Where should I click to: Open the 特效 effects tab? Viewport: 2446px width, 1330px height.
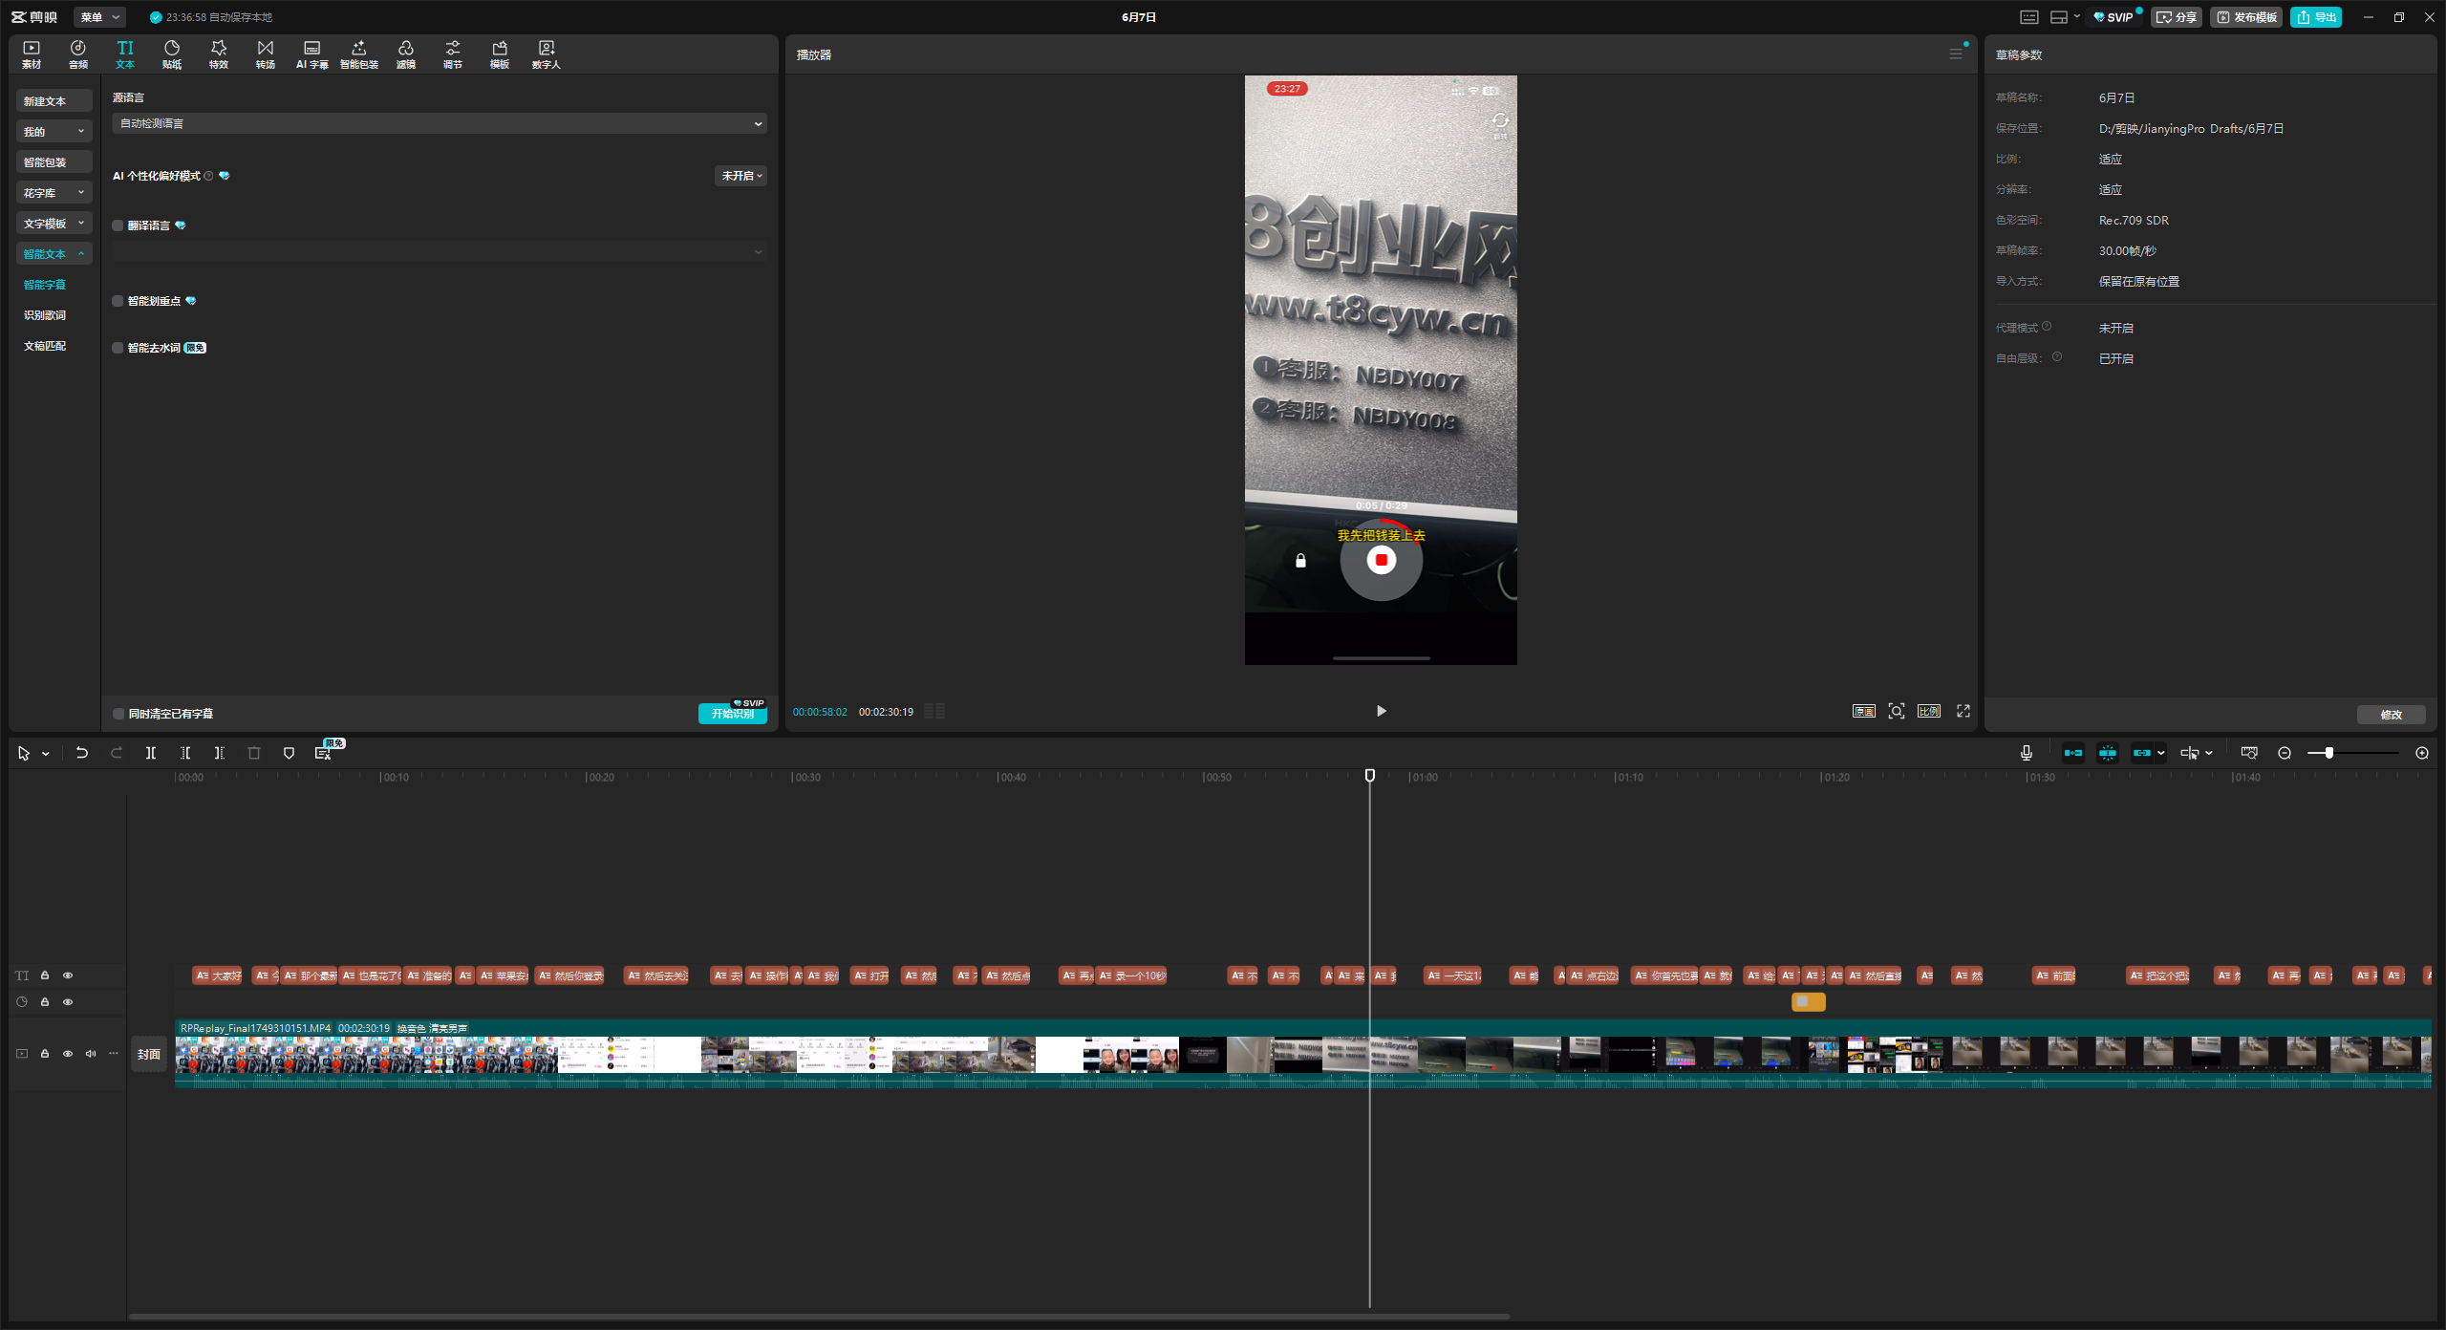click(x=219, y=54)
